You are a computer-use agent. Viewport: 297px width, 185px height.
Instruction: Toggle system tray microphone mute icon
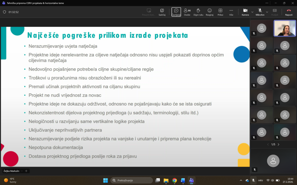pos(253,180)
